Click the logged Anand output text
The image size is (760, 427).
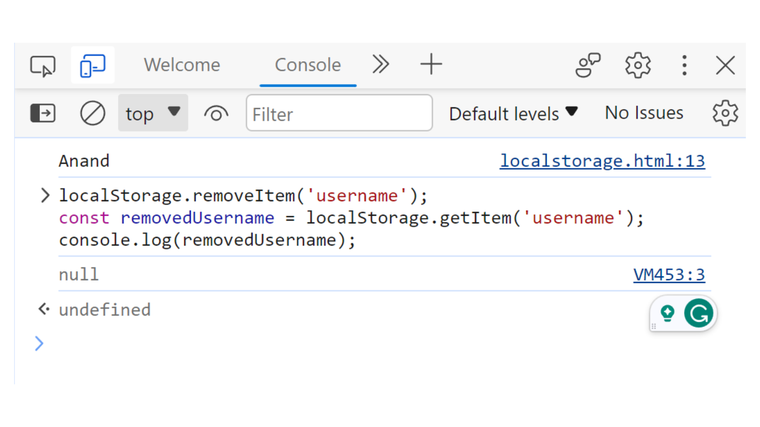pyautogui.click(x=84, y=161)
